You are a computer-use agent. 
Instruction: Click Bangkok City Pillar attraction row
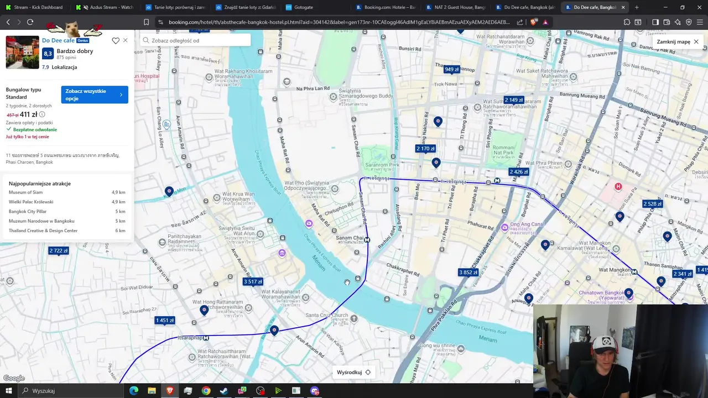pyautogui.click(x=67, y=212)
